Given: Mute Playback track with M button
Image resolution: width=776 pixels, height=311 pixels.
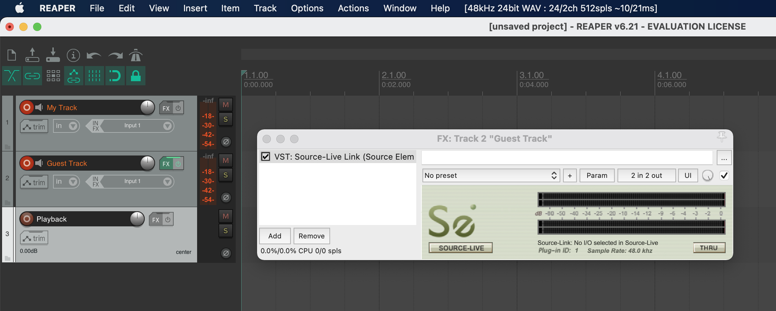Looking at the screenshot, I should click(x=226, y=216).
